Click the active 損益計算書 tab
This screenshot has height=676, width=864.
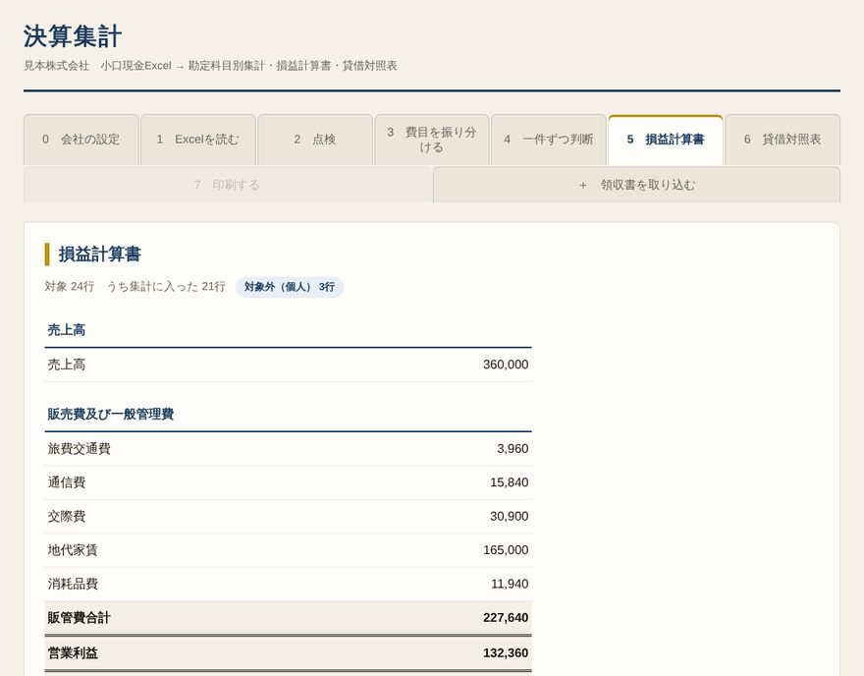click(666, 140)
